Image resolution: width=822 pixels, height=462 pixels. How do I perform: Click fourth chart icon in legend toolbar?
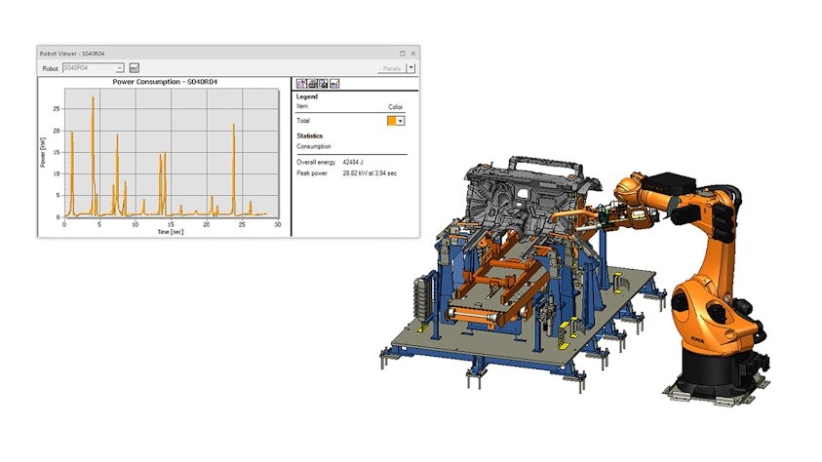(x=333, y=83)
